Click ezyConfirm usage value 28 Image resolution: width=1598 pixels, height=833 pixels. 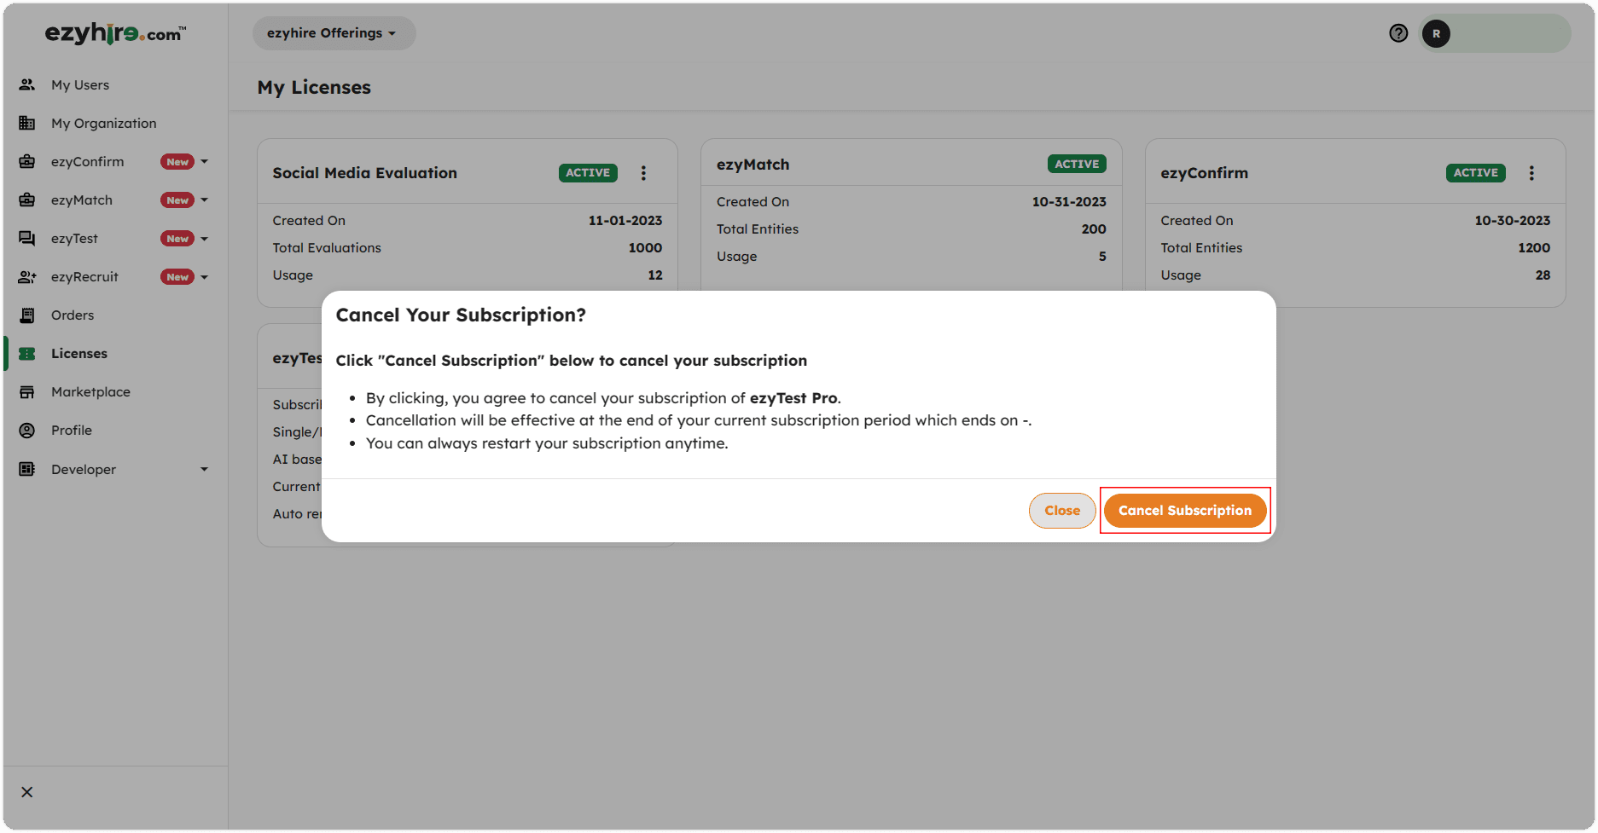pyautogui.click(x=1543, y=275)
